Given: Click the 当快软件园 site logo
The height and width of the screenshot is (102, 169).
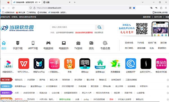Looking at the screenshot, I should pos(17,28).
